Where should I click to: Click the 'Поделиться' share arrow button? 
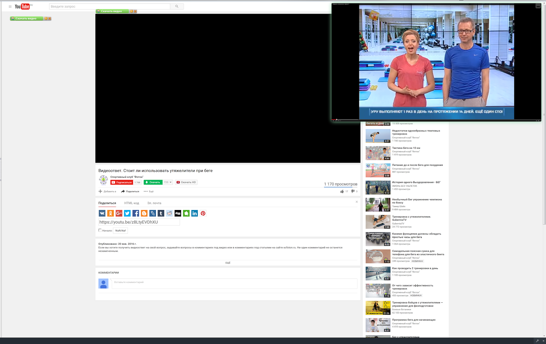click(x=130, y=191)
